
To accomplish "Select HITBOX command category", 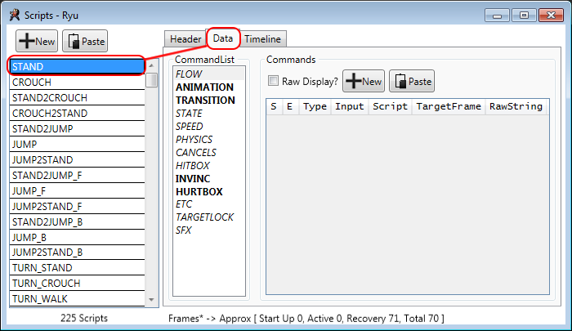I will [x=193, y=166].
